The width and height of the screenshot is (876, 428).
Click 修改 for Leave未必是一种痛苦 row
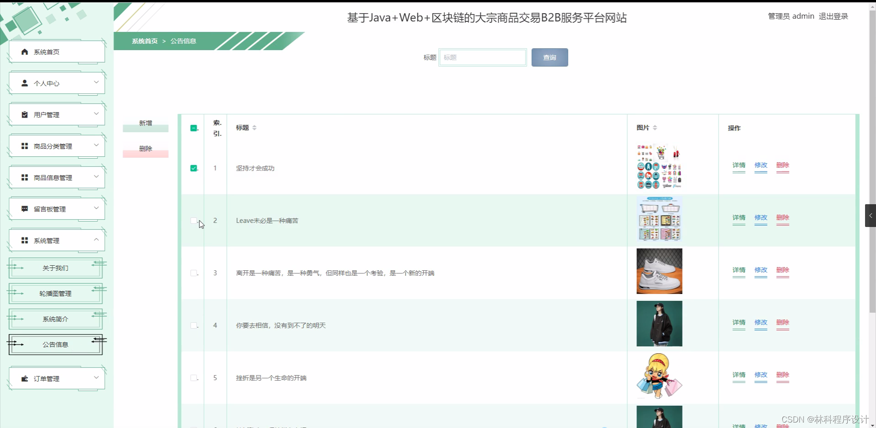(x=761, y=218)
